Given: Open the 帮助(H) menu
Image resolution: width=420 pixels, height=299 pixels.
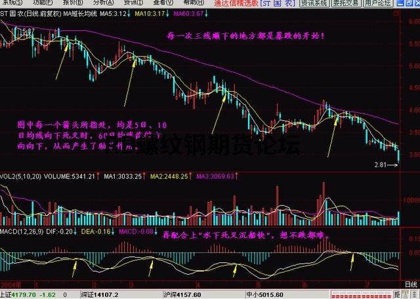Looking at the screenshot, I should (194, 3).
